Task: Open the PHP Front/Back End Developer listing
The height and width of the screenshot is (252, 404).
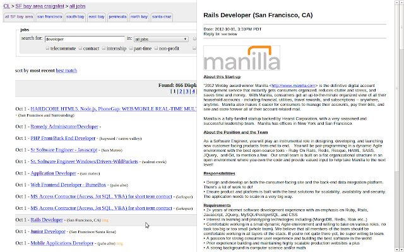Action: (63, 138)
